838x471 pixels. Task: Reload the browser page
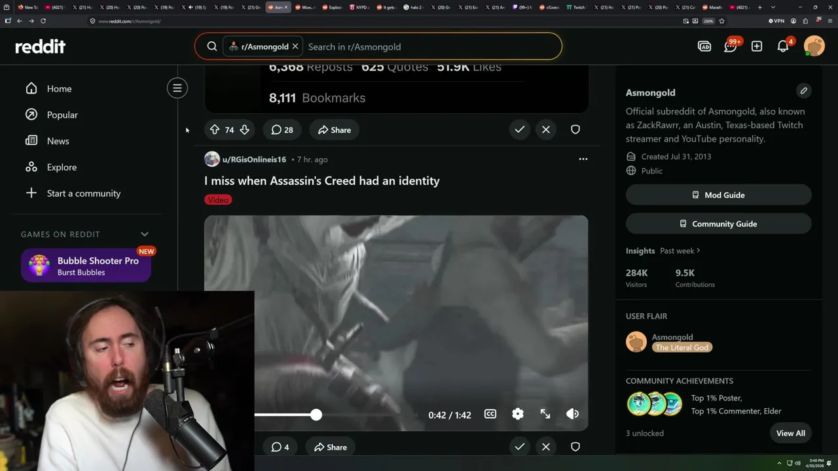[43, 21]
